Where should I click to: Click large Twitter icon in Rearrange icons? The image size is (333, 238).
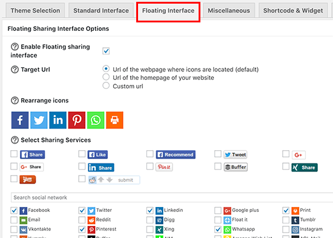(39, 120)
